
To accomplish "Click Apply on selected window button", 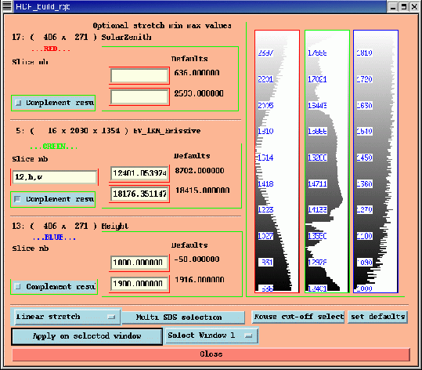I will coord(87,336).
